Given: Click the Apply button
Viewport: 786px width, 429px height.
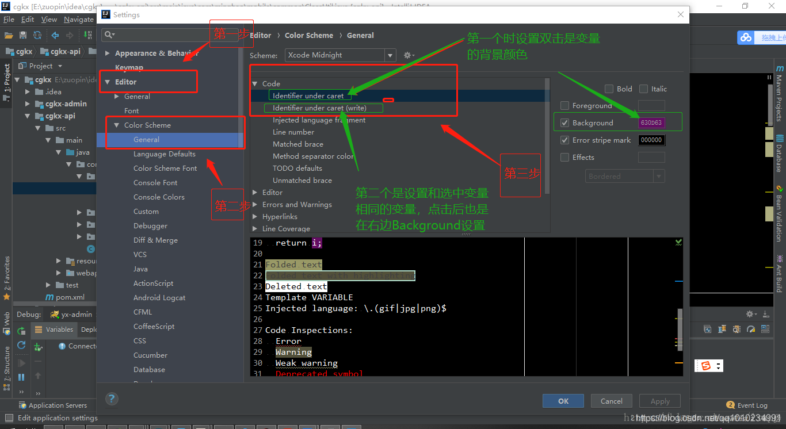Looking at the screenshot, I should (660, 401).
